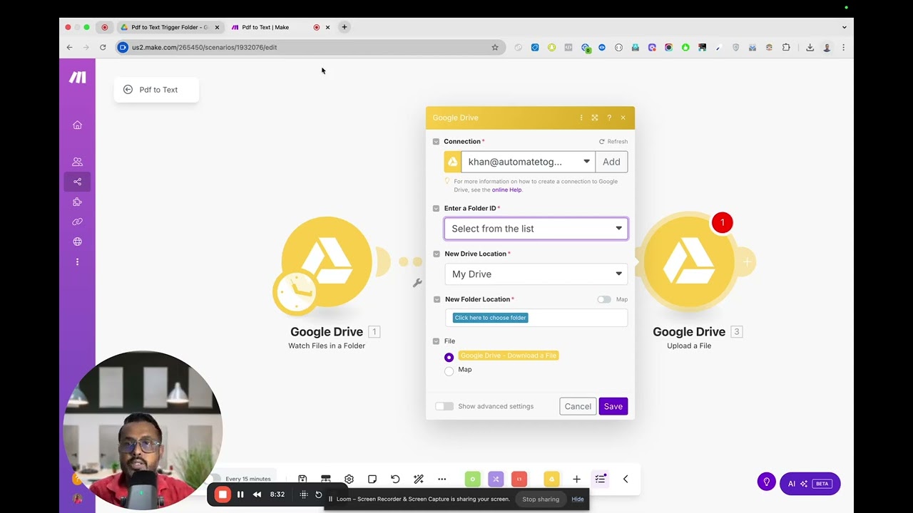Expand the Google Drive dialog to fullscreen
The width and height of the screenshot is (913, 513).
click(595, 118)
